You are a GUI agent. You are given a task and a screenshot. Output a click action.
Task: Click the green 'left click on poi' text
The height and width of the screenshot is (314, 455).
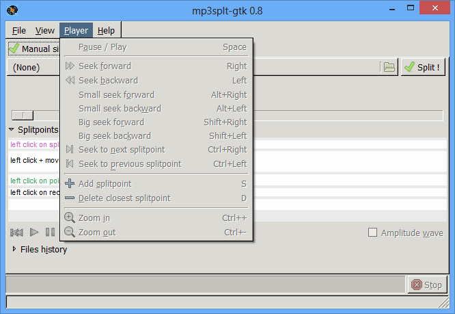pos(35,181)
